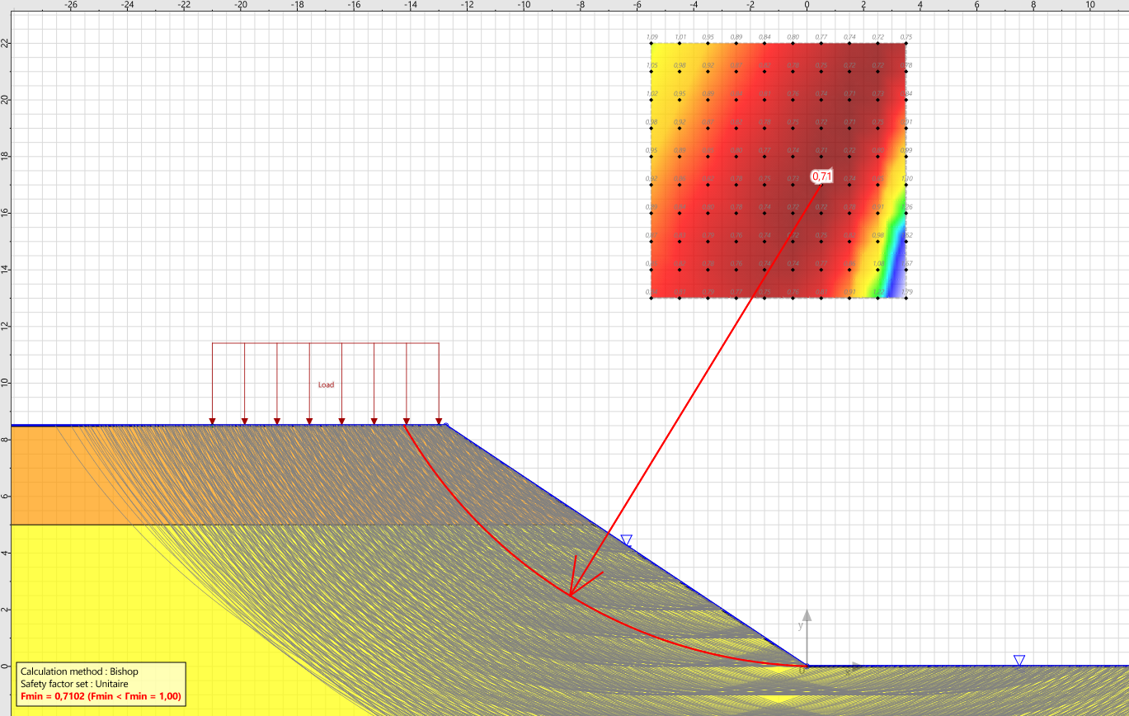Click the water table marker on flat ground beyond the toe
The width and height of the screenshot is (1129, 716).
[1019, 660]
